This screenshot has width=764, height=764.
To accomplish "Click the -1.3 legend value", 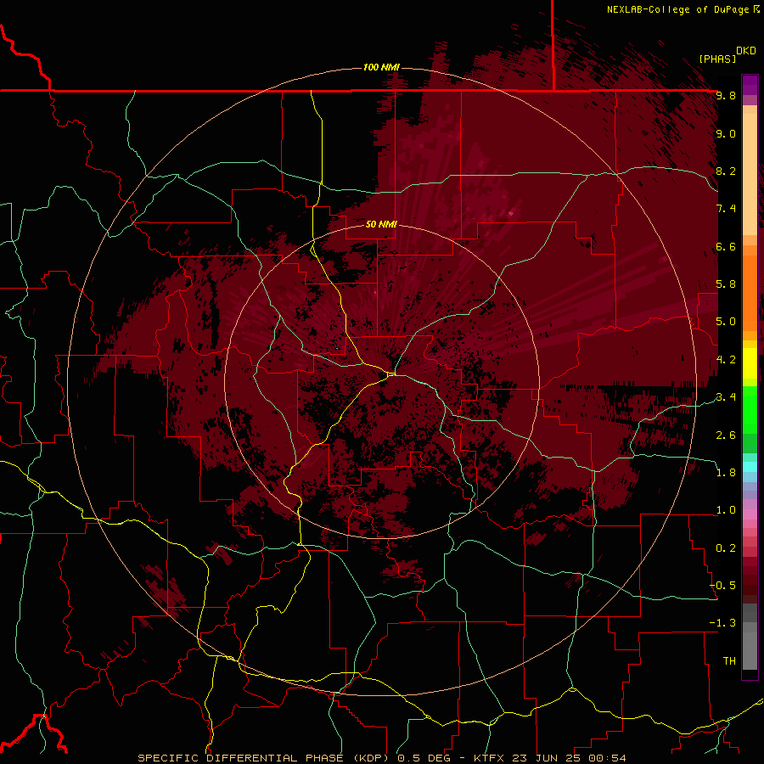I will (x=723, y=623).
